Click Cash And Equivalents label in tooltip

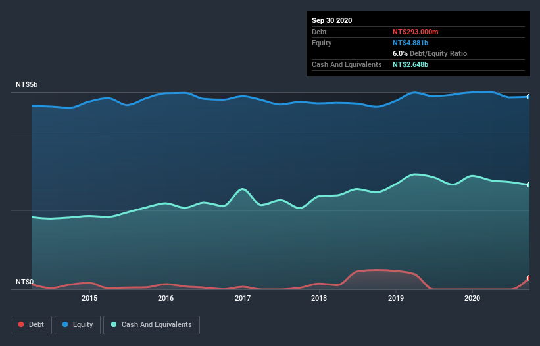[347, 64]
